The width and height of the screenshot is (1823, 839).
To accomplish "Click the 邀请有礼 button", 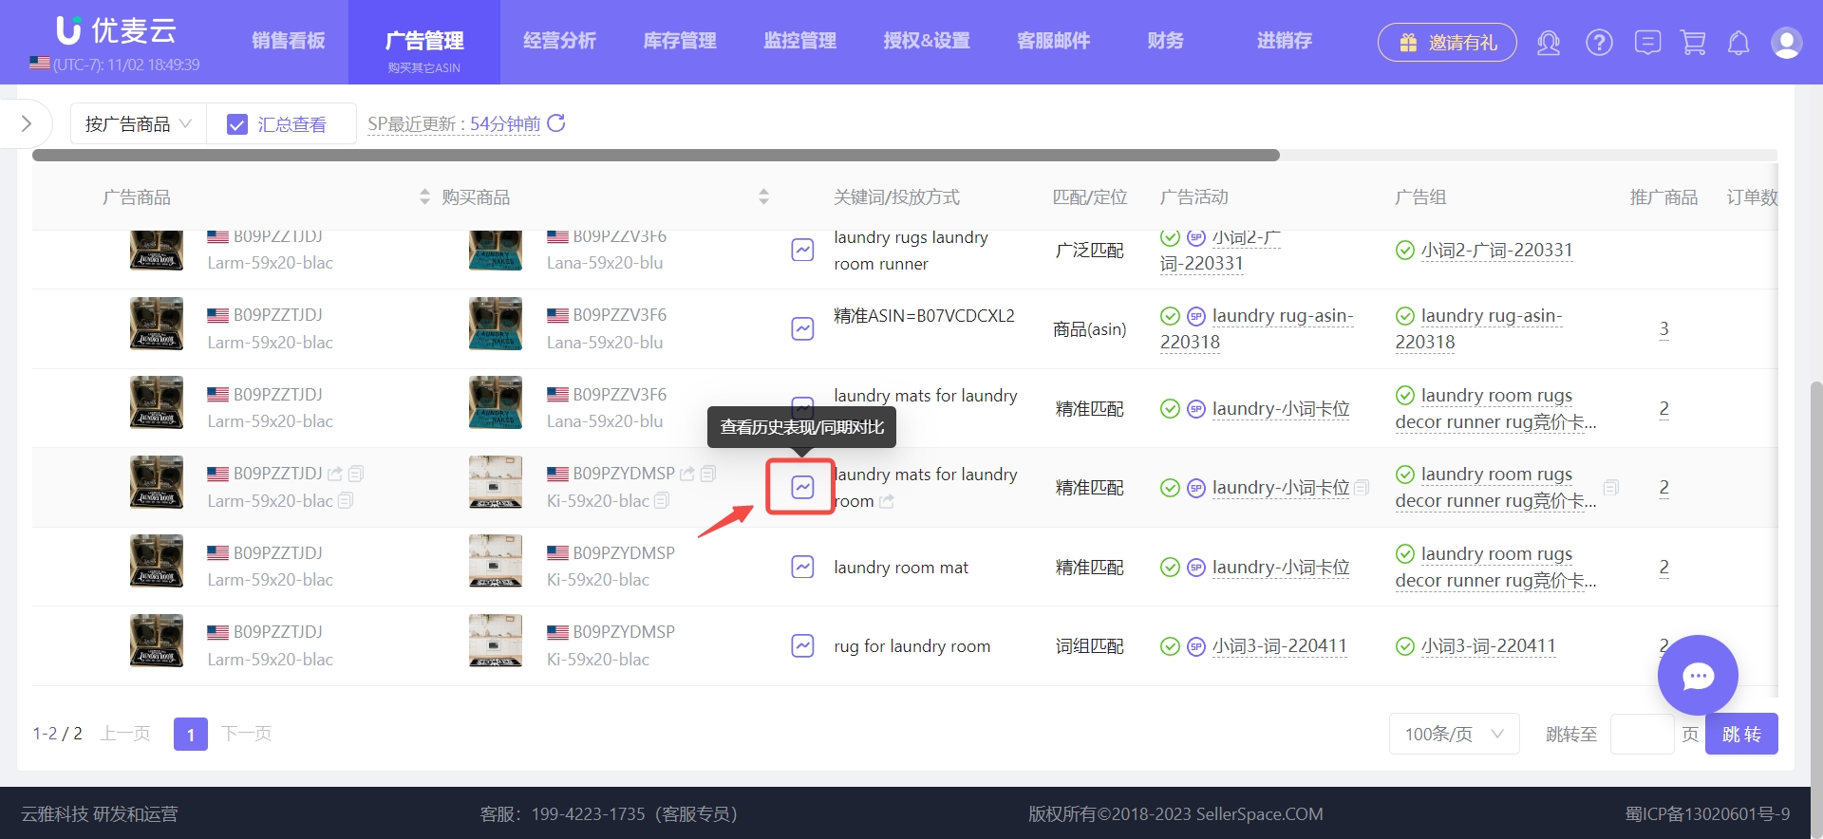I will click(x=1447, y=43).
